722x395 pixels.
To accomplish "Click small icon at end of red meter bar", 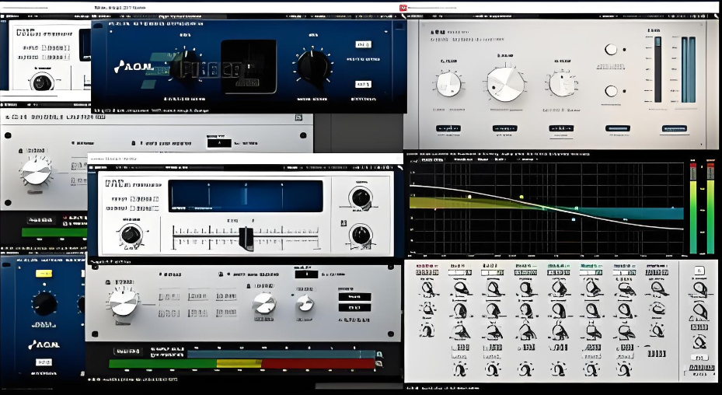I will point(378,364).
